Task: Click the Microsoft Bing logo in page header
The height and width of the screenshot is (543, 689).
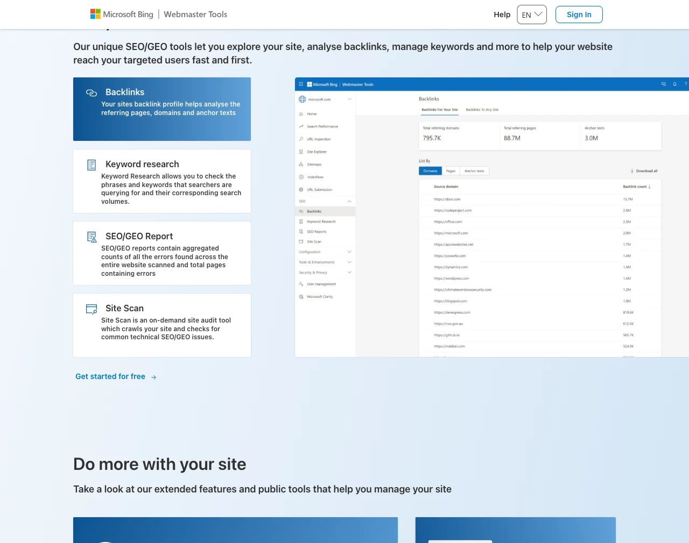Action: [x=122, y=15]
